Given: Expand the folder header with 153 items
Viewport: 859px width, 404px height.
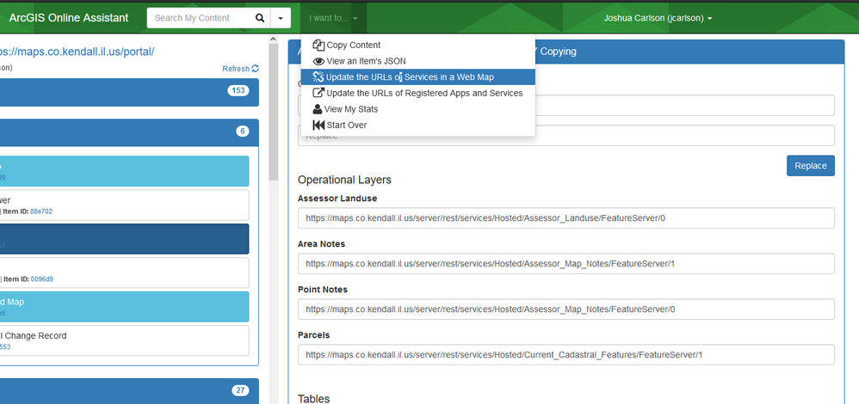Looking at the screenshot, I should click(x=129, y=92).
